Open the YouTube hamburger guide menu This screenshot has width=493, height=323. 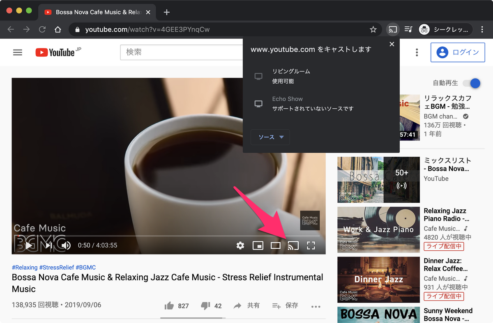pyautogui.click(x=18, y=53)
